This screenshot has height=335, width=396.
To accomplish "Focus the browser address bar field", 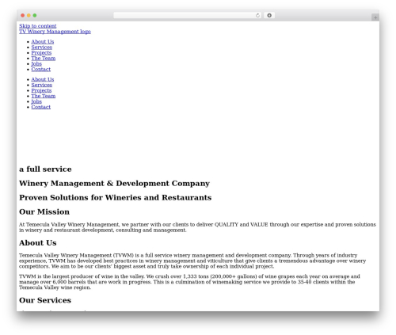I will point(188,16).
